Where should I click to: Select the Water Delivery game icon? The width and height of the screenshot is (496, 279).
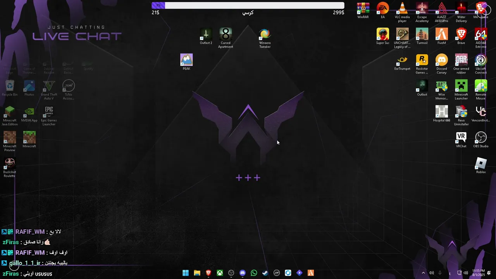pyautogui.click(x=461, y=12)
